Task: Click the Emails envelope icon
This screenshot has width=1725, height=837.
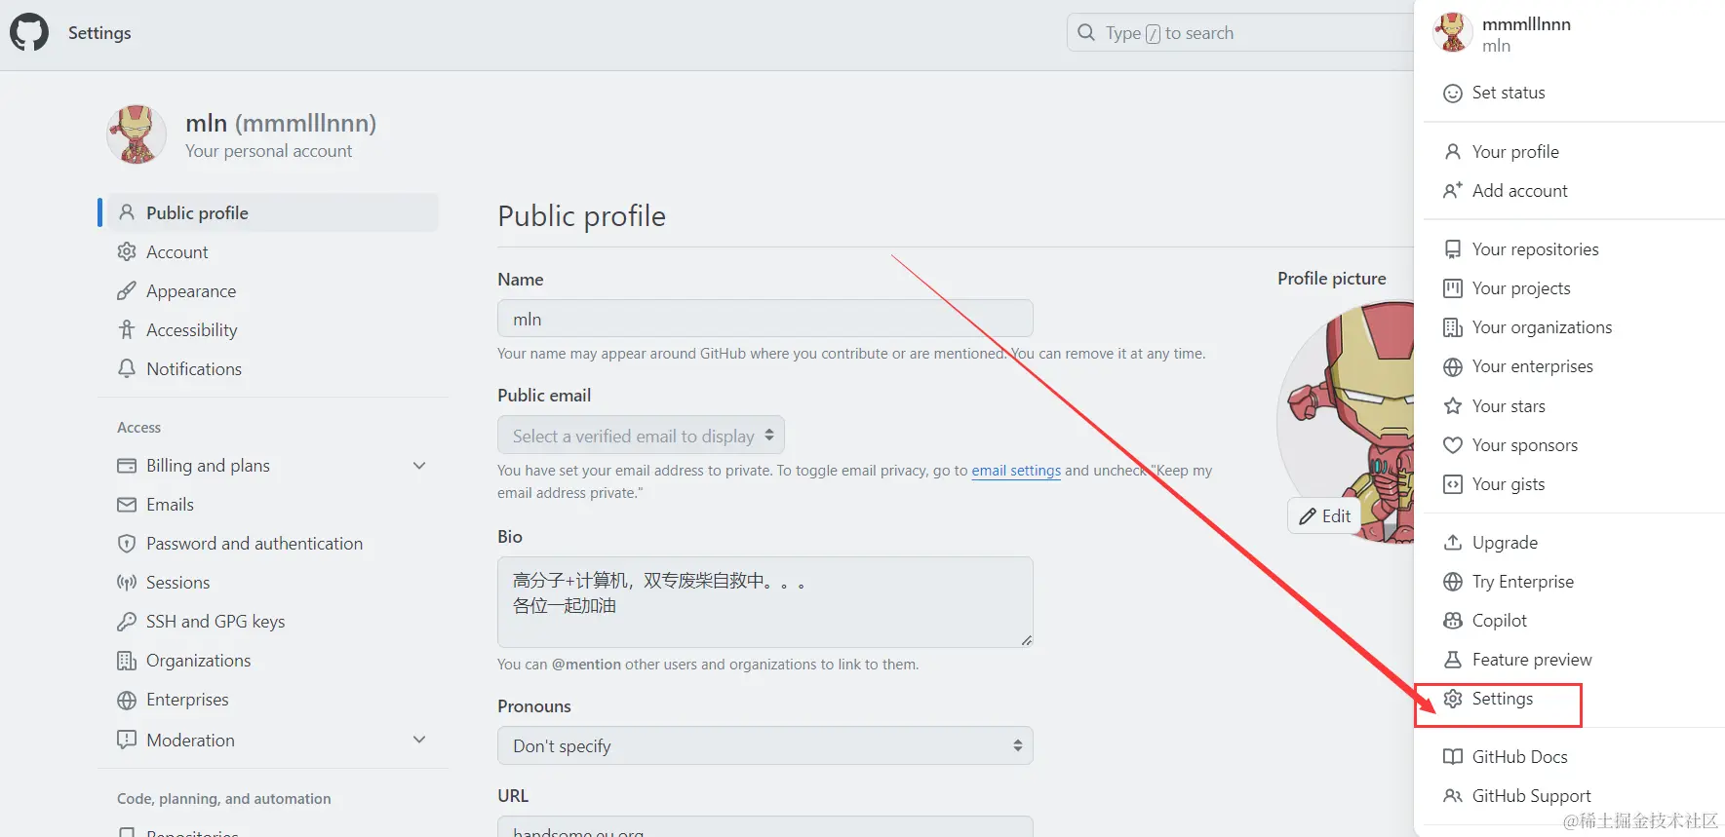Action: point(127,505)
